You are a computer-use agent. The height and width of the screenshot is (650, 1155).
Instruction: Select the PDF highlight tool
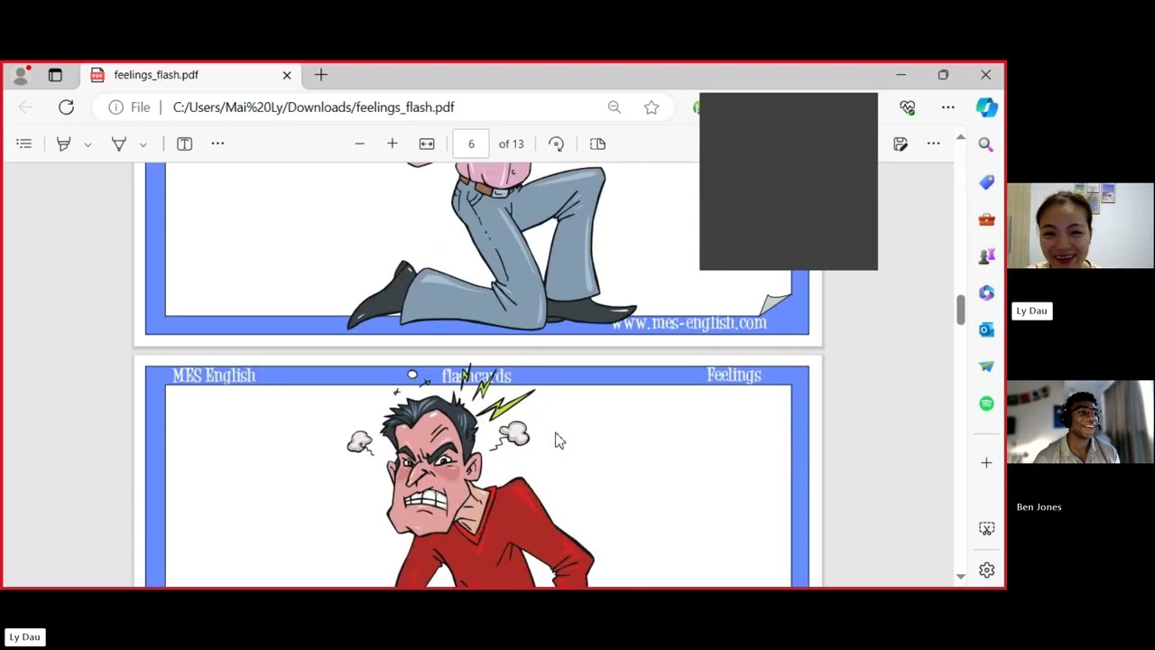(63, 144)
